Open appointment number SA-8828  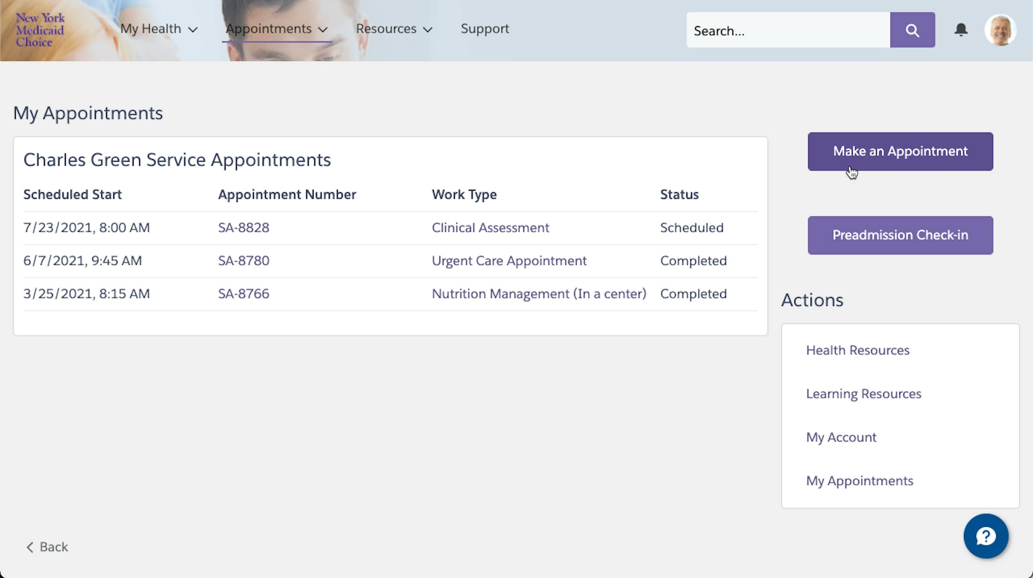click(243, 228)
